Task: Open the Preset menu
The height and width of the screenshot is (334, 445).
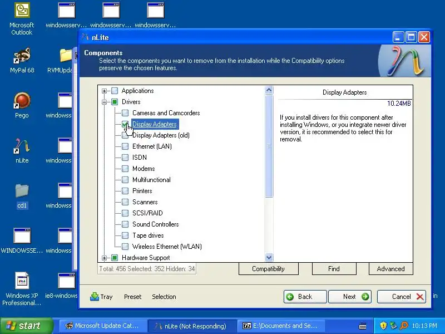Action: point(132,297)
